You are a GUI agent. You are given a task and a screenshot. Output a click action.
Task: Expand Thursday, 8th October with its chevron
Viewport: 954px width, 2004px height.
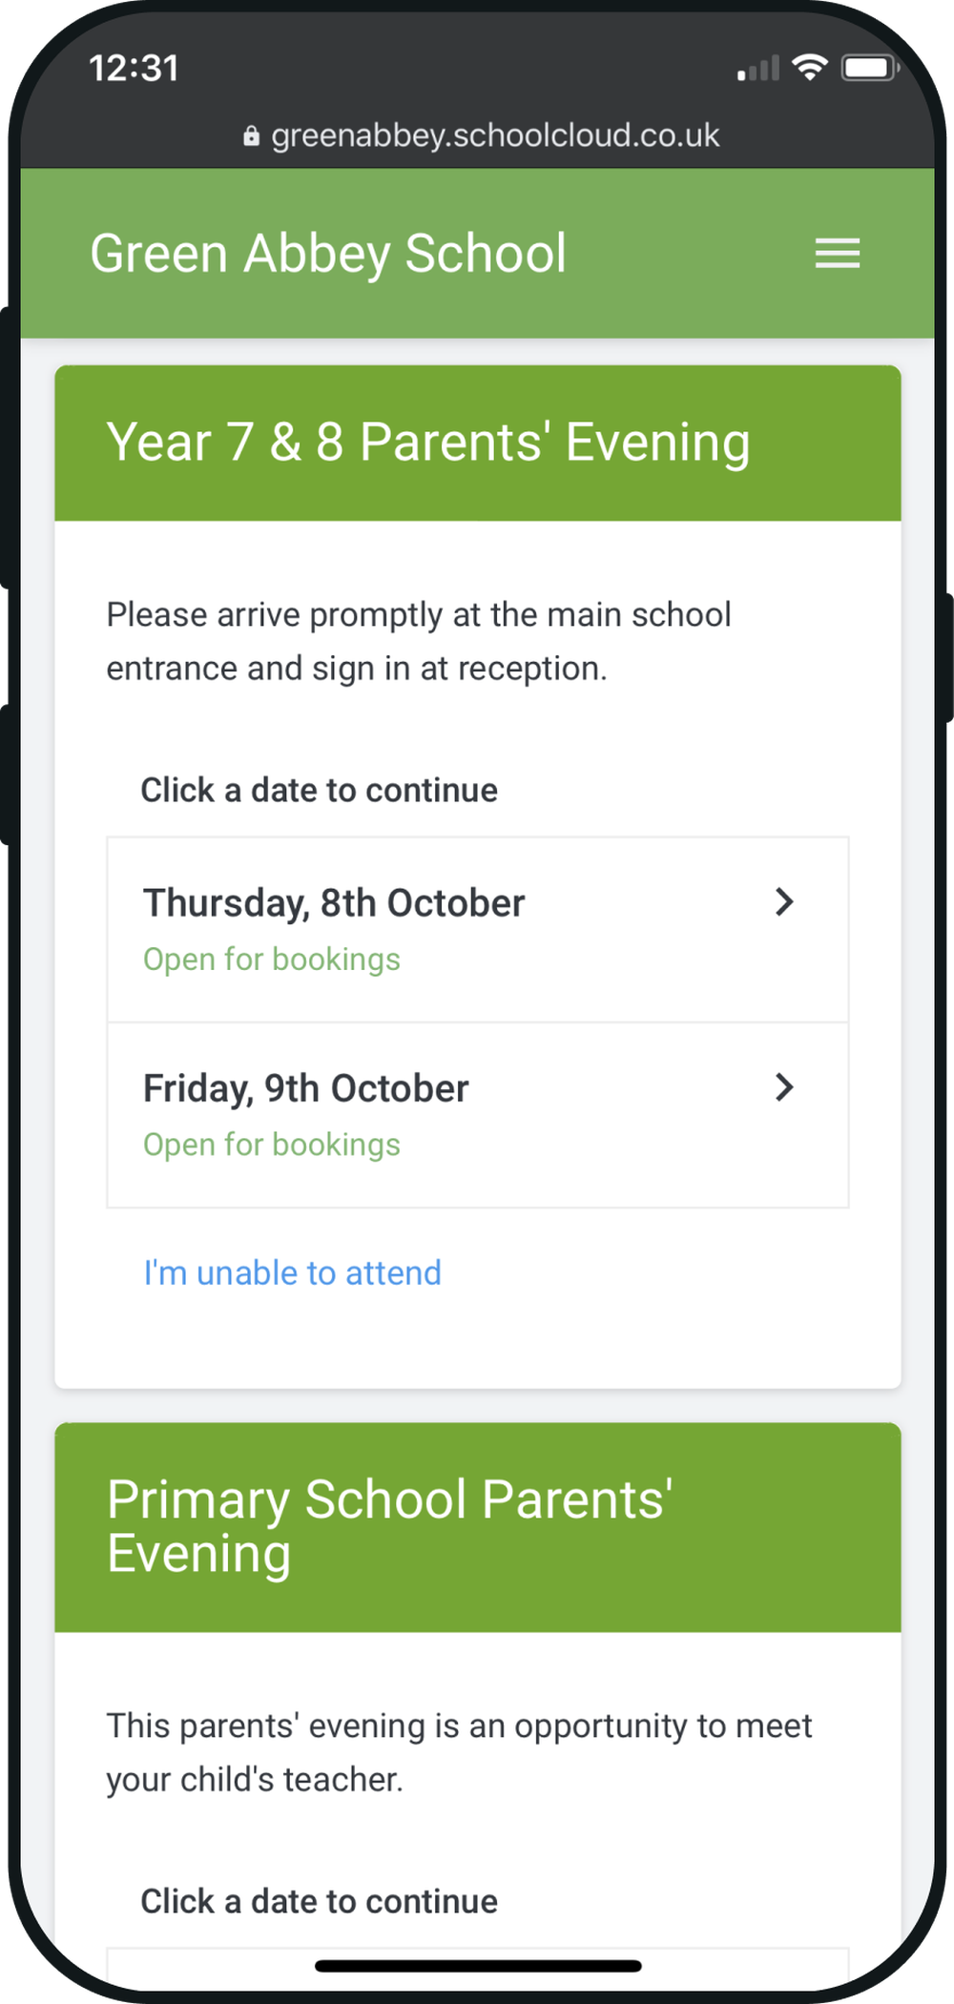click(784, 901)
